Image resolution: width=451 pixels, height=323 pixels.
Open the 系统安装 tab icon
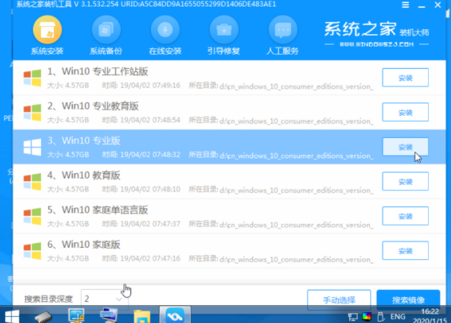coord(47,30)
